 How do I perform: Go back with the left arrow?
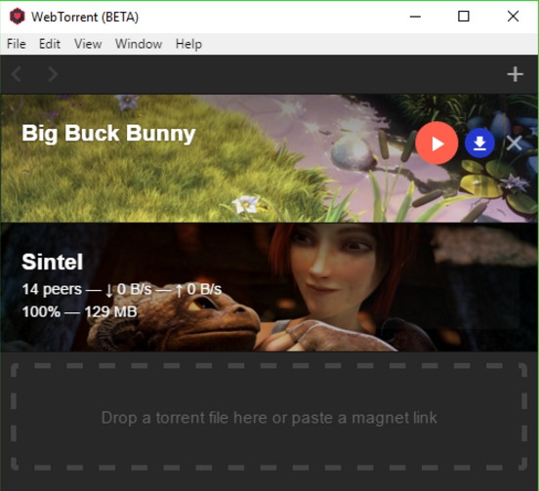click(x=17, y=74)
